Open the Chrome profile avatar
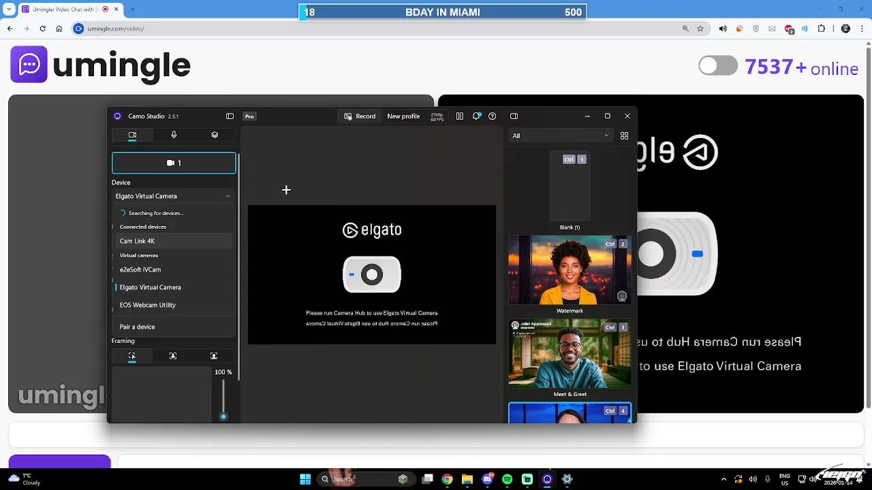 846,29
